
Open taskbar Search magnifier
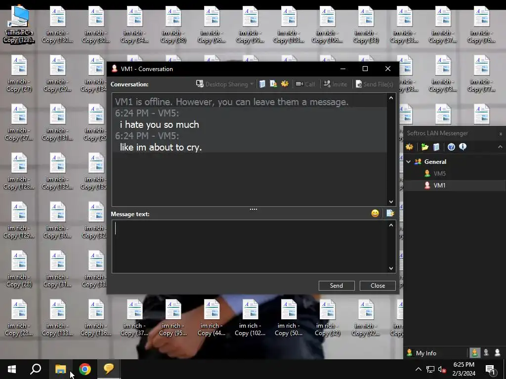36,369
